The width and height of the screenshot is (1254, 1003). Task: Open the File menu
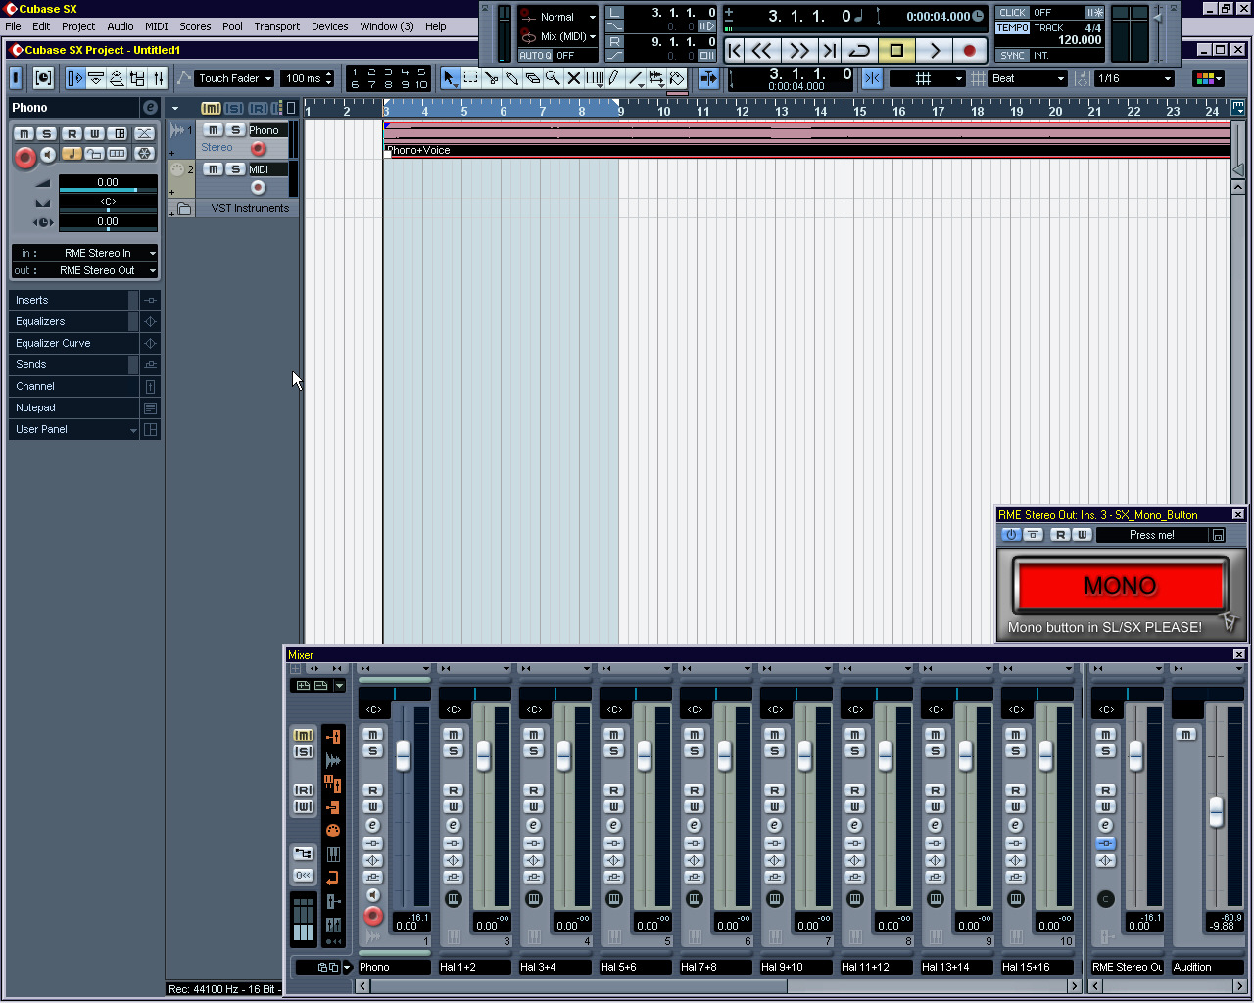pos(13,26)
